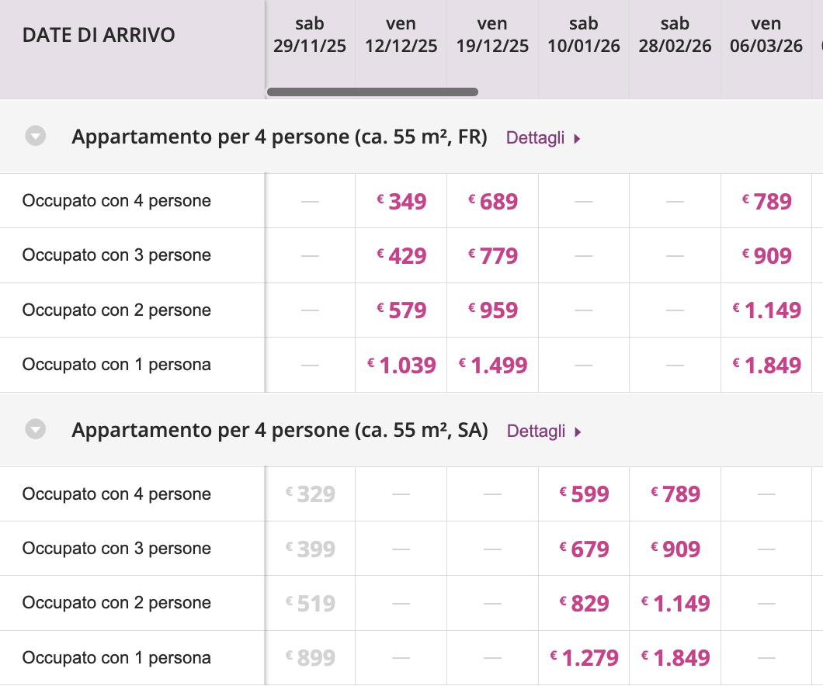
Task: Click the ven 06/03/26 date column header
Action: click(x=766, y=36)
